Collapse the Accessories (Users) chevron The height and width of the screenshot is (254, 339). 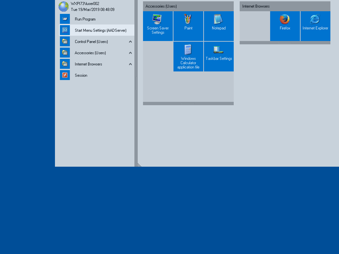click(x=130, y=53)
